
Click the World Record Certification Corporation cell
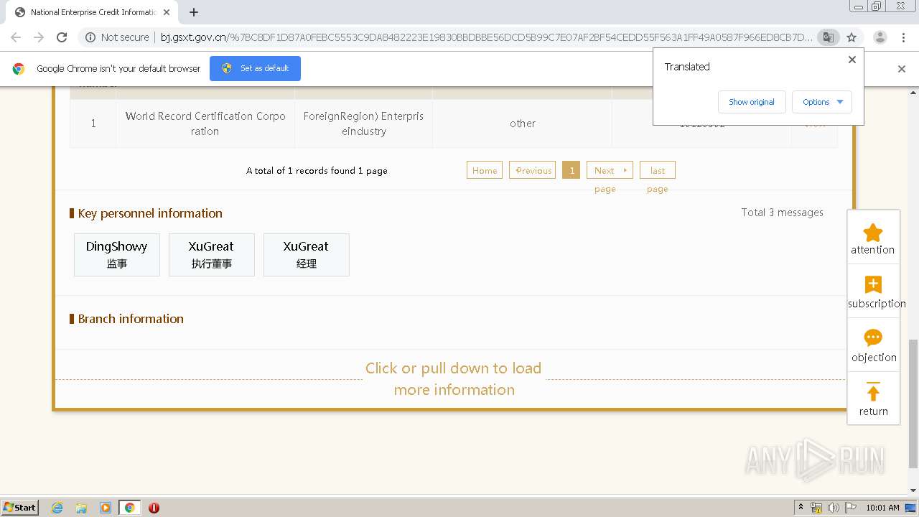[205, 124]
